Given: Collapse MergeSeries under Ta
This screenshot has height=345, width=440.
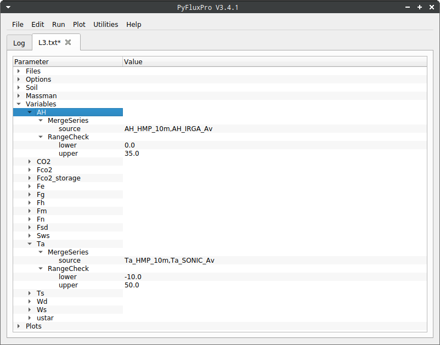Looking at the screenshot, I should click(x=41, y=252).
